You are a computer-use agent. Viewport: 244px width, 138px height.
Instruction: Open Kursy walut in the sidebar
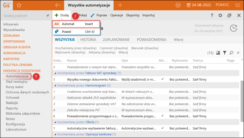15,87
